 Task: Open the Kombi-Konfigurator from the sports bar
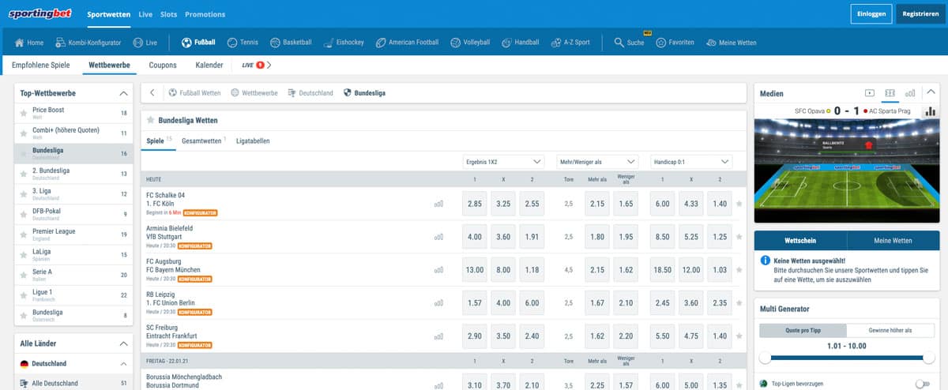point(89,43)
